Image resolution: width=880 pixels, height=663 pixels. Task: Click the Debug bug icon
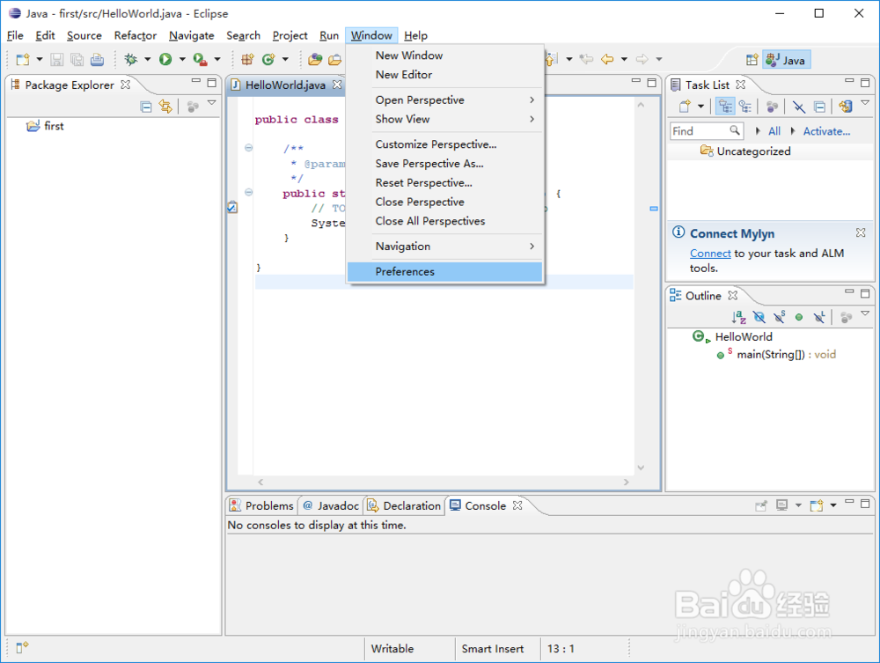[131, 59]
